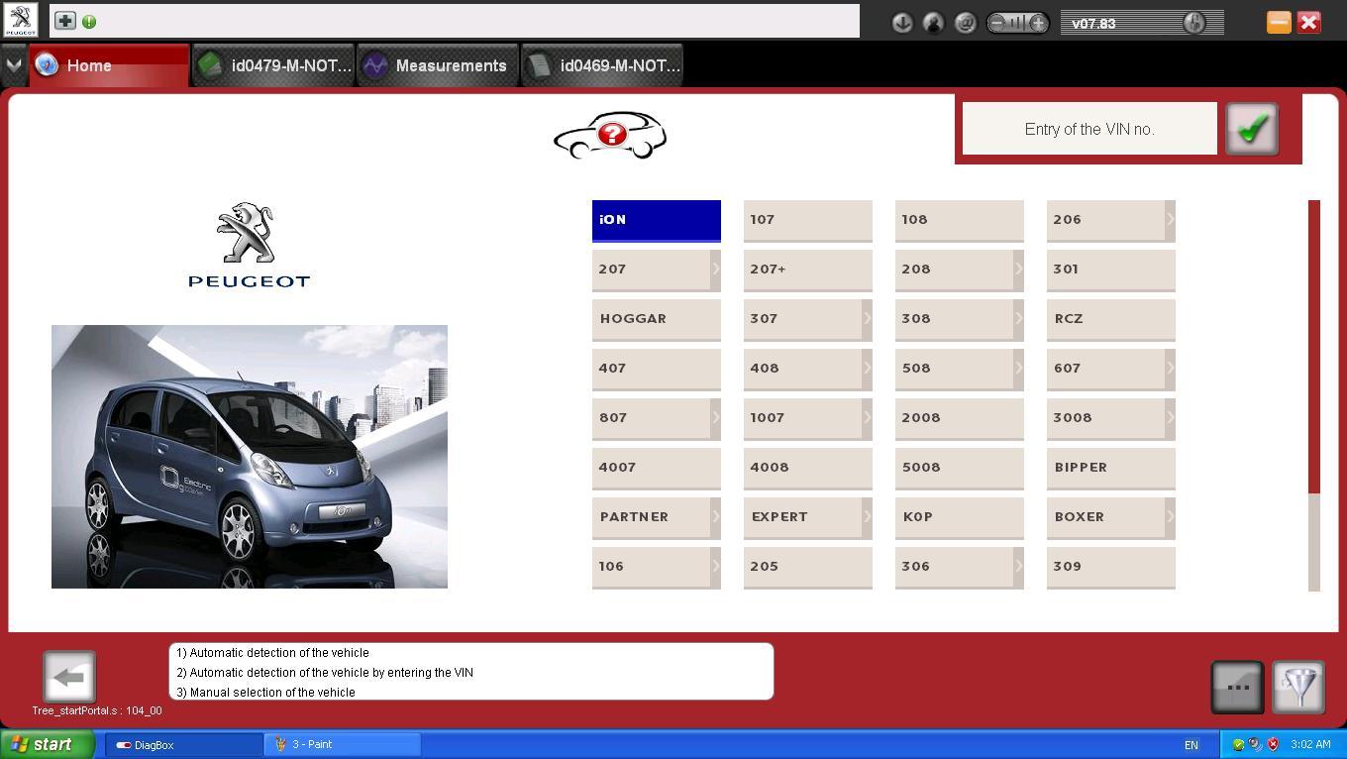Expand the 207 model arrow
Image resolution: width=1347 pixels, height=759 pixels.
coord(715,269)
